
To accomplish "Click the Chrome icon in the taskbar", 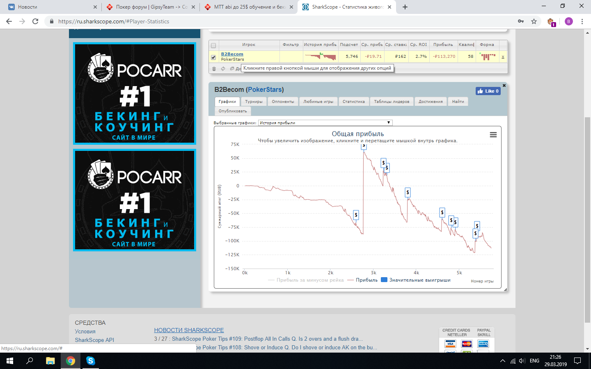I will (71, 361).
